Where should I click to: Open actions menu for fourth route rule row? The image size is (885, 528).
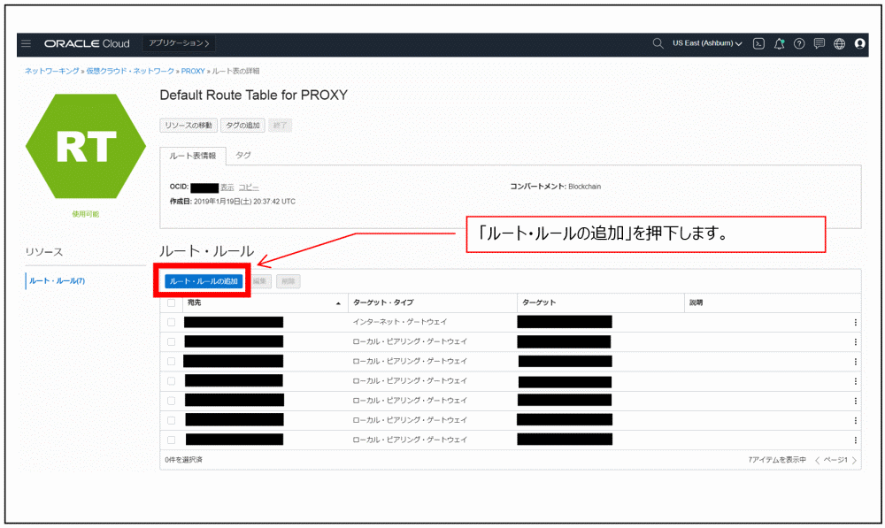(x=855, y=381)
